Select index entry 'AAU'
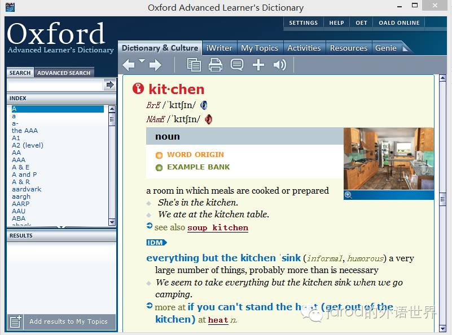Image resolution: width=452 pixels, height=335 pixels. click(x=19, y=211)
